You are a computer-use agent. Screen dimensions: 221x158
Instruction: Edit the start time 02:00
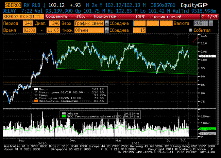(x=30, y=30)
